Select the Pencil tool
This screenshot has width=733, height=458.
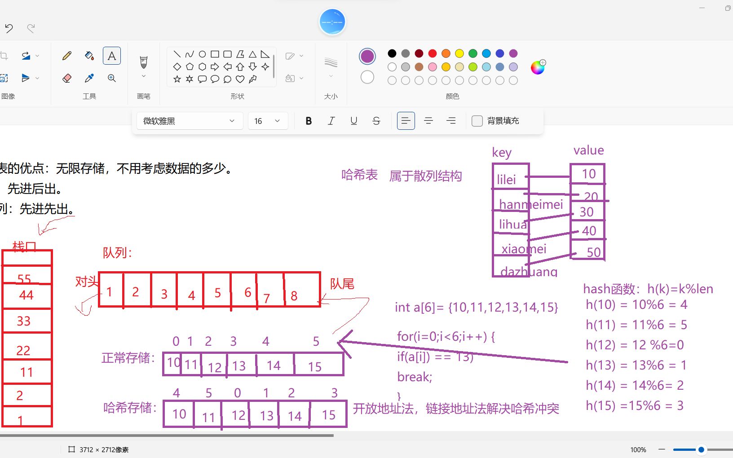(67, 56)
